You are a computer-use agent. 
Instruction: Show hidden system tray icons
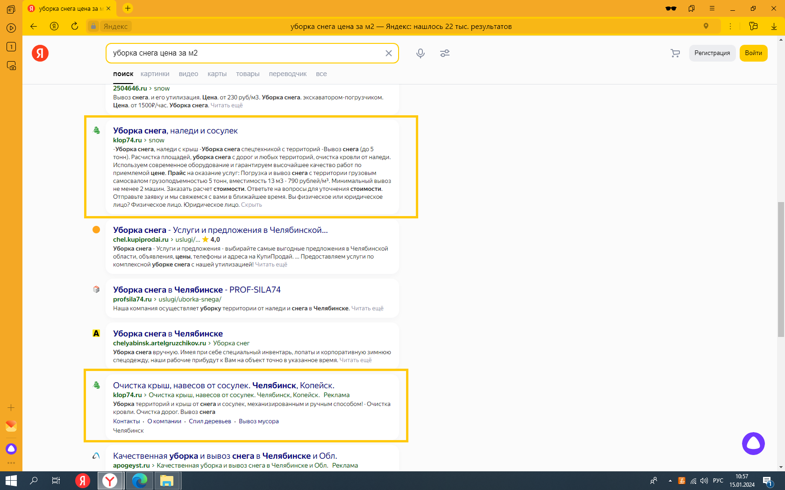click(670, 481)
